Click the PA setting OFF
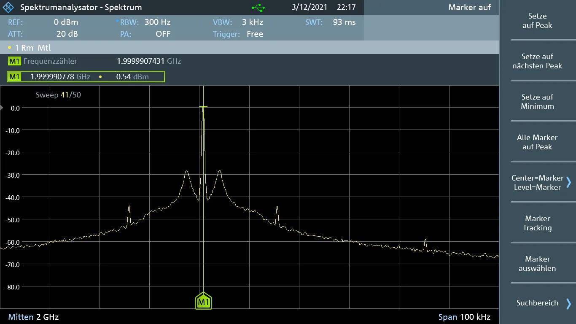The height and width of the screenshot is (324, 576). coord(163,34)
